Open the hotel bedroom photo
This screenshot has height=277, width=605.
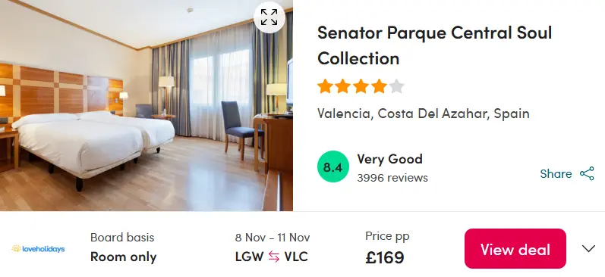point(147,105)
